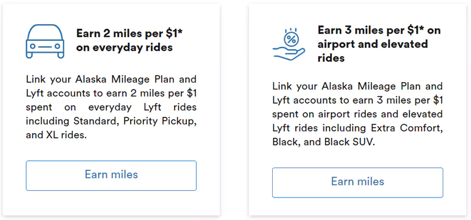Click "including Standard, Priority Pickup," text line
Viewport: 471px width, 220px height.
[111, 122]
